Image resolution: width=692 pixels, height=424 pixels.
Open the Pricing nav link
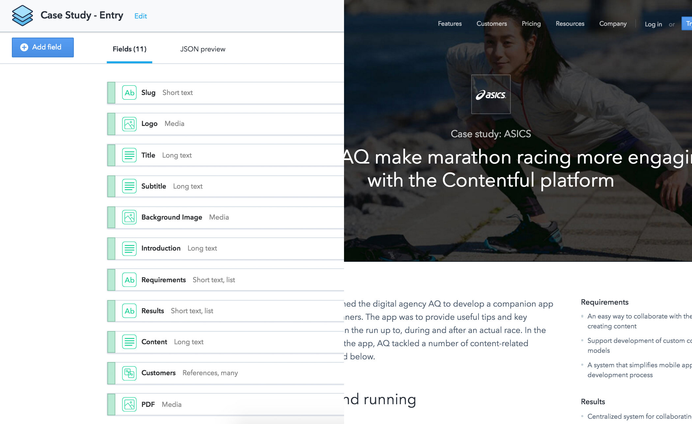[531, 24]
